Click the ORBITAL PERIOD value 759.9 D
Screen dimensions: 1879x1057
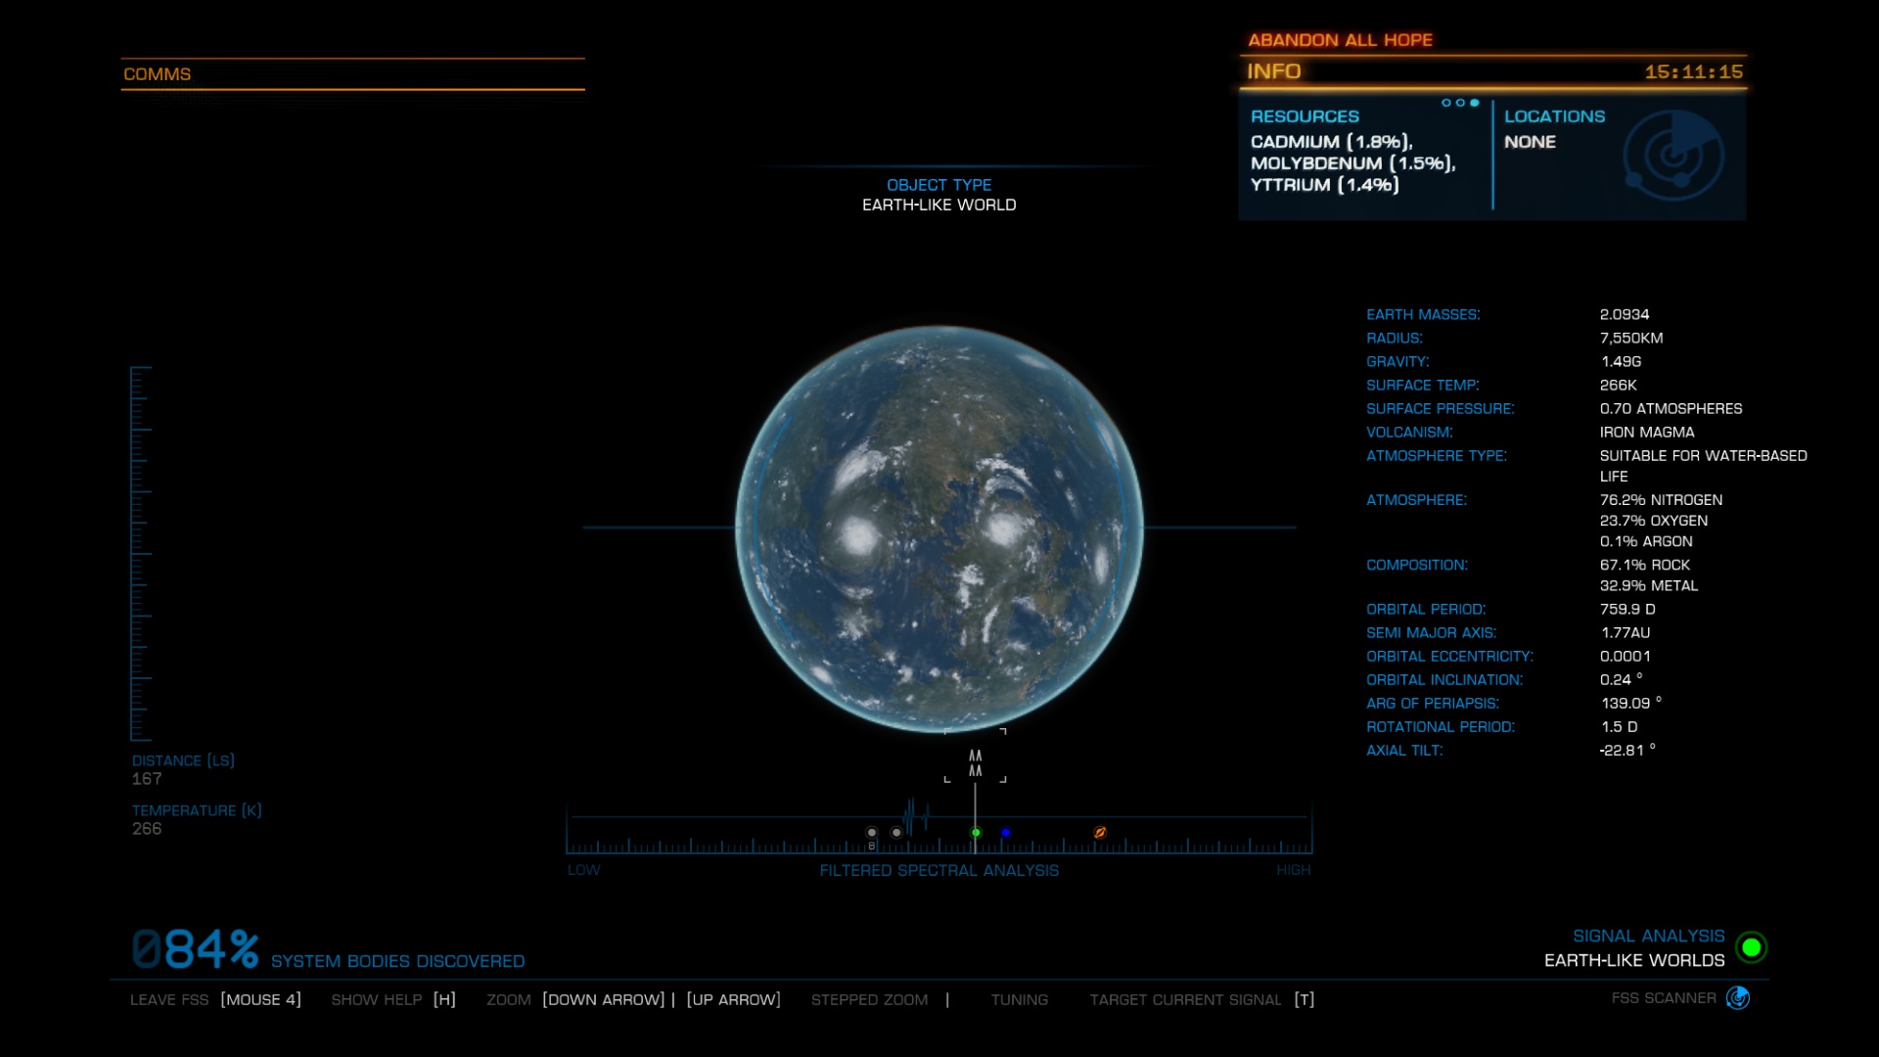[1627, 609]
